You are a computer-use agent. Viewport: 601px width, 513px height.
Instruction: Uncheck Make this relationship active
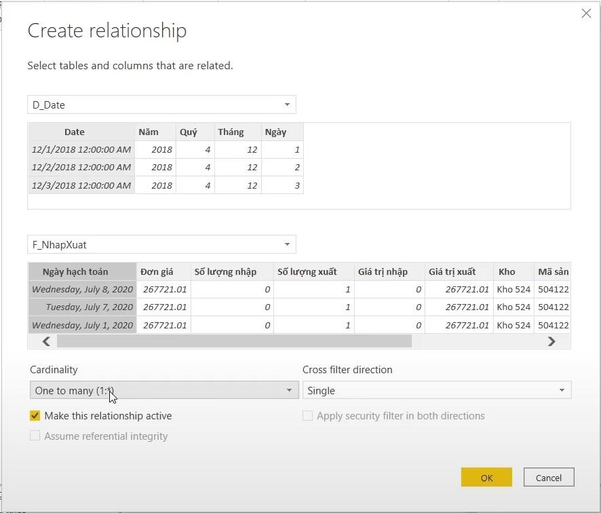click(x=35, y=416)
